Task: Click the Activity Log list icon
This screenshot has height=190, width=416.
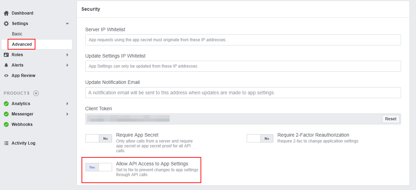Action: pos(6,143)
